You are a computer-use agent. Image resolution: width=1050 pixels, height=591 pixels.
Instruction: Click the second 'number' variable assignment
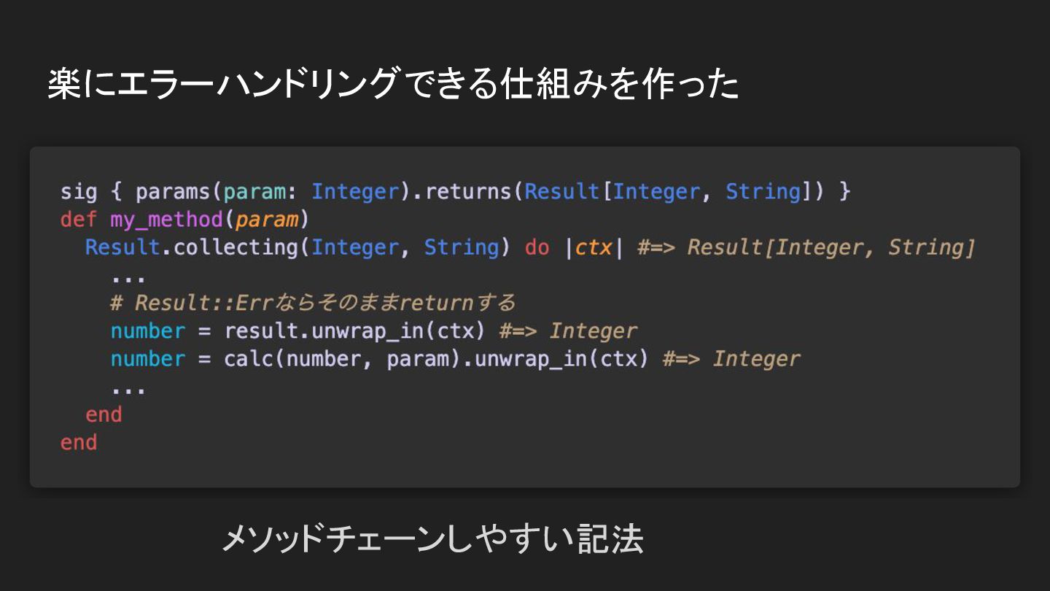(148, 359)
